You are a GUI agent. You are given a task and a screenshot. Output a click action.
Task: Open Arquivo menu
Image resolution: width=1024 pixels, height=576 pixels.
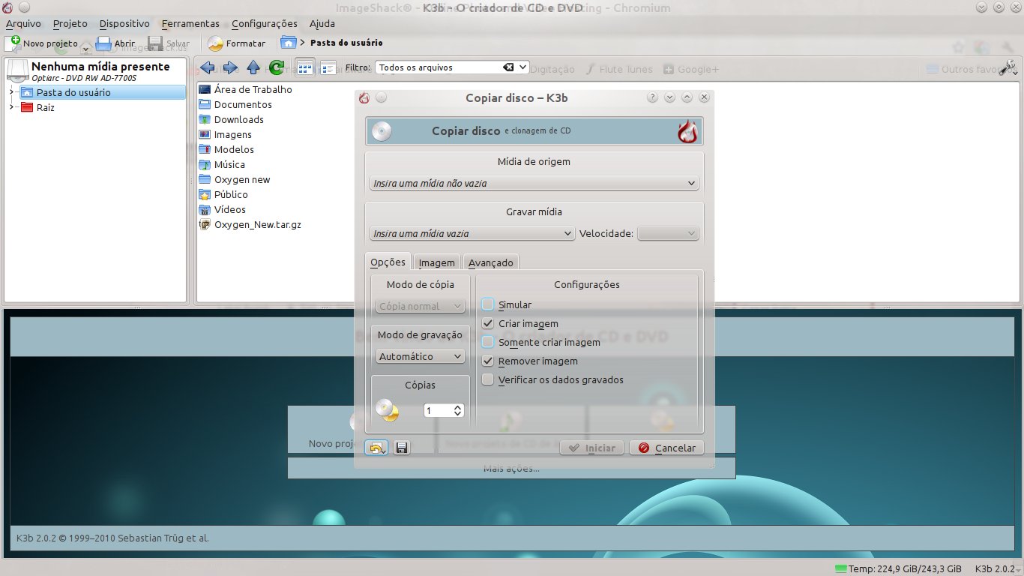tap(23, 23)
